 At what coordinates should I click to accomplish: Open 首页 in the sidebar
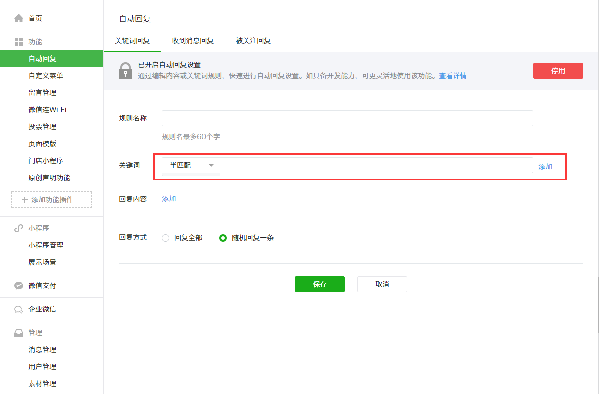pyautogui.click(x=35, y=18)
